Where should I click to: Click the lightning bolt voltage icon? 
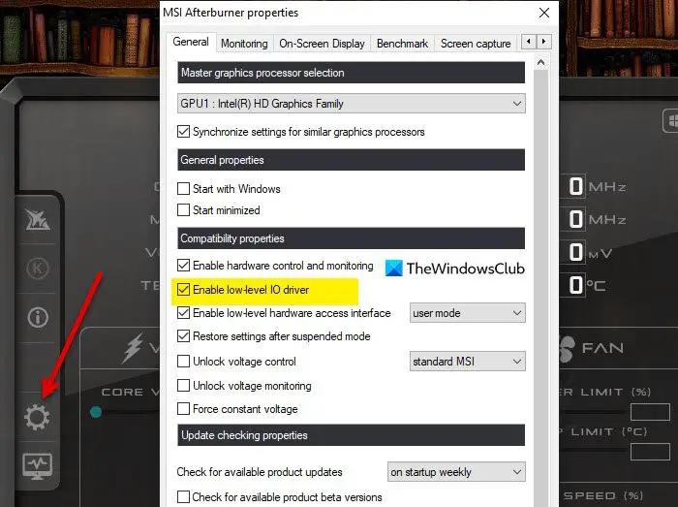[133, 348]
